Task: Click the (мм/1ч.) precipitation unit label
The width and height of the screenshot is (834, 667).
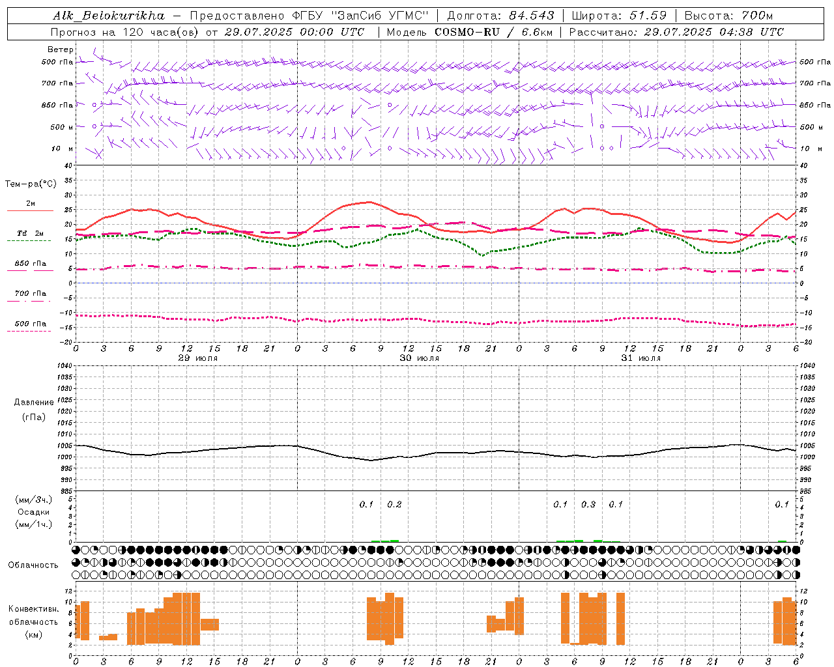Action: (34, 524)
